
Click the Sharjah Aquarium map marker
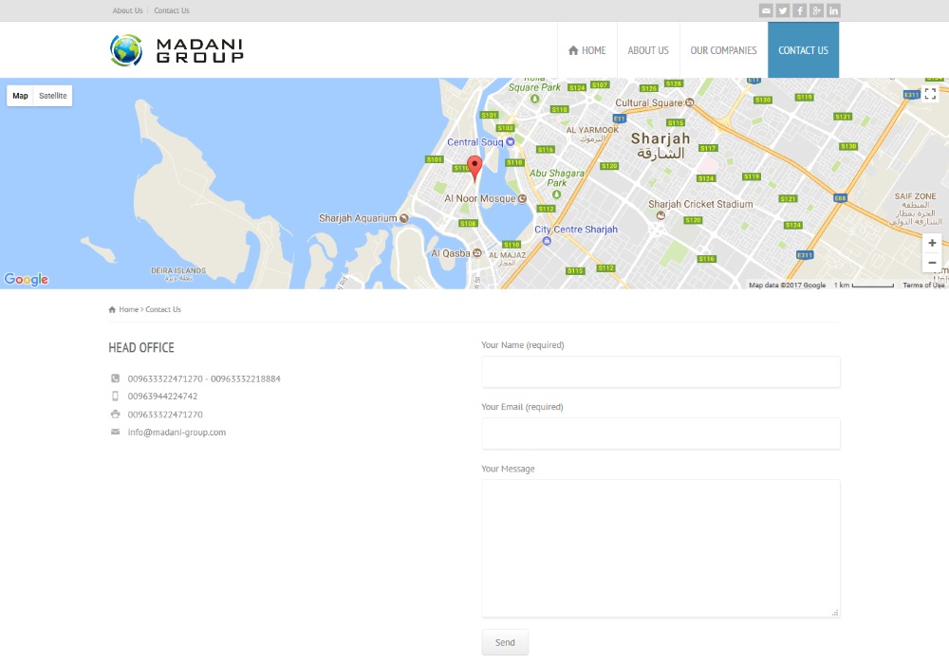tap(403, 218)
